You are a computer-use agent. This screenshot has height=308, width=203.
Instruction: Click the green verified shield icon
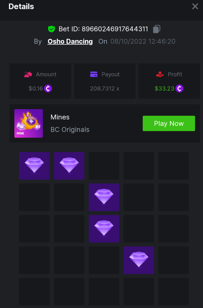52,29
